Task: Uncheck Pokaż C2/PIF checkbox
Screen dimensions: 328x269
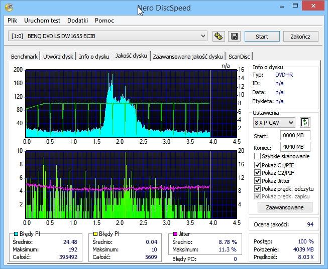Action: click(257, 173)
